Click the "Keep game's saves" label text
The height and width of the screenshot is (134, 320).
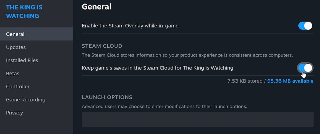[157, 68]
